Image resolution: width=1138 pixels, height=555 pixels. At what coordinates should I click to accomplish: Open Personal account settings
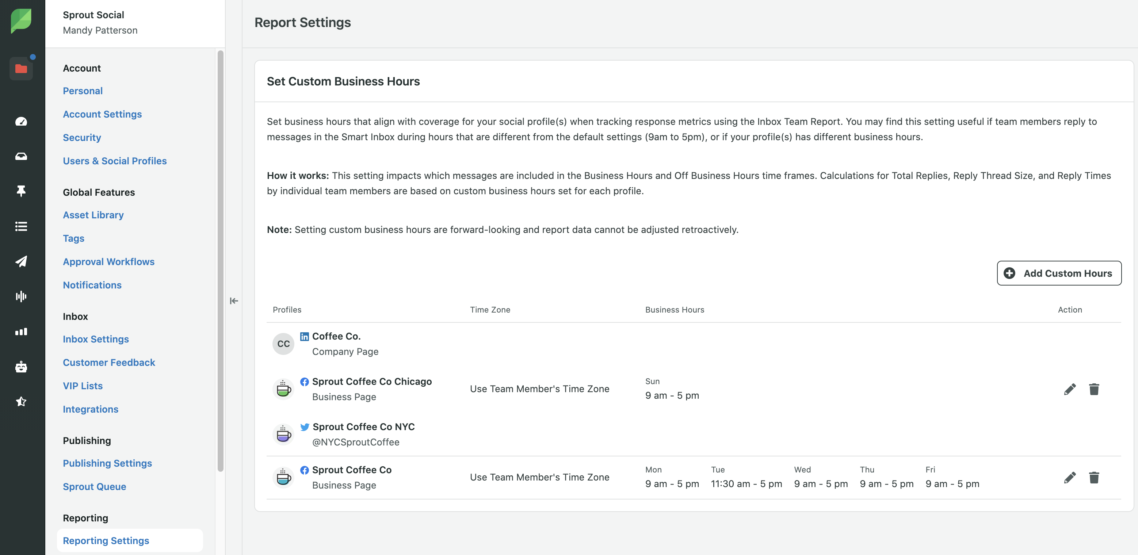pyautogui.click(x=83, y=91)
